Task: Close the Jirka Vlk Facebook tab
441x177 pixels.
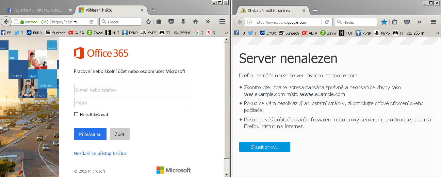Action: pos(70,10)
